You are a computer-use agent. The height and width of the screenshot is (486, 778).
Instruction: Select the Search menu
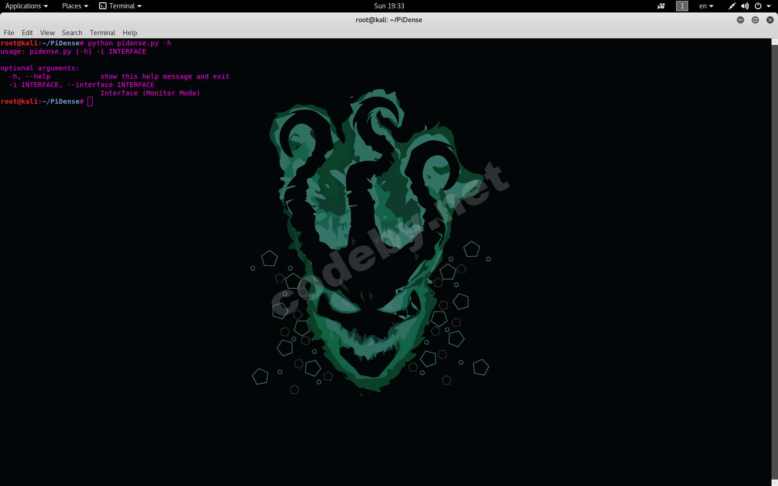72,33
